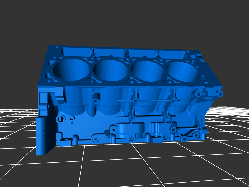
Task: Click the lower-right cluster of bolt bosses
Action: click(187, 134)
